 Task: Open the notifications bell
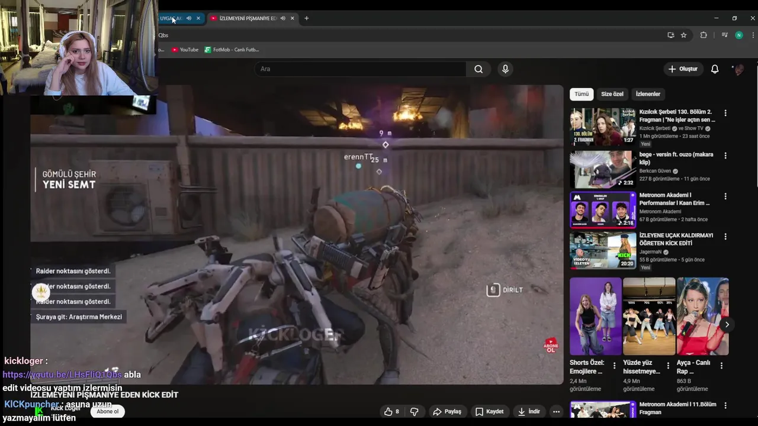(x=715, y=69)
